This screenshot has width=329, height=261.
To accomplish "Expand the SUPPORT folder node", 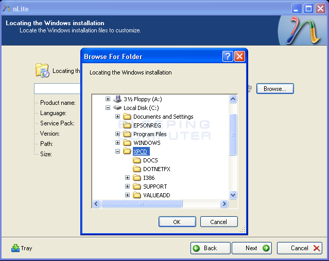I will point(127,187).
